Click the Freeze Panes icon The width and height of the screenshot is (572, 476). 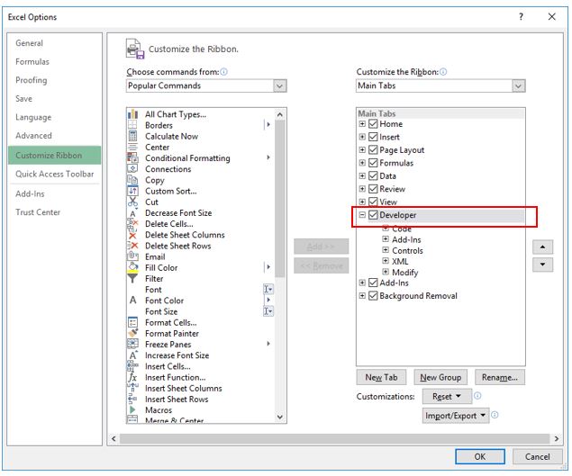(132, 345)
